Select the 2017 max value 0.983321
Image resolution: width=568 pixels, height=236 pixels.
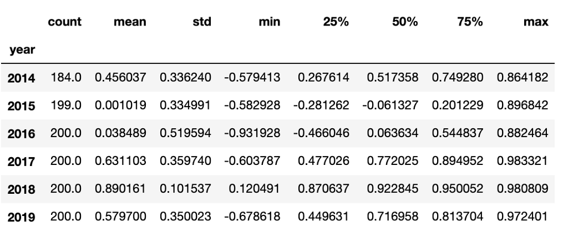pyautogui.click(x=524, y=161)
